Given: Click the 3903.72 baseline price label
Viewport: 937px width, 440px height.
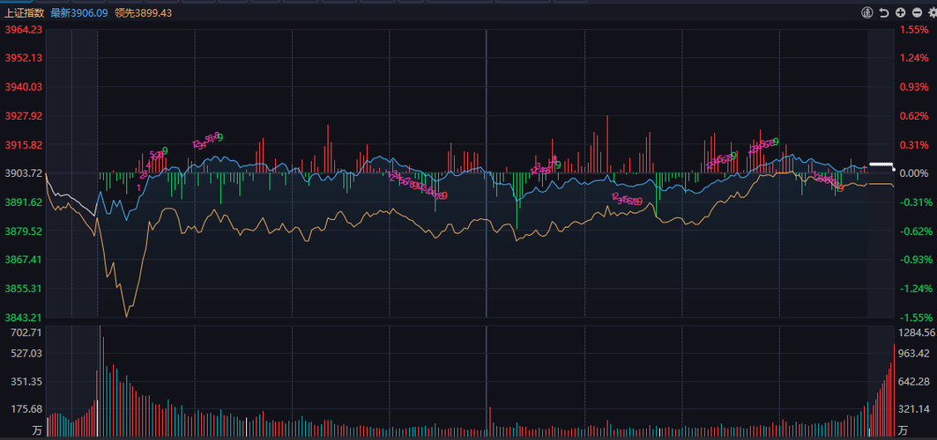Looking at the screenshot, I should point(24,173).
